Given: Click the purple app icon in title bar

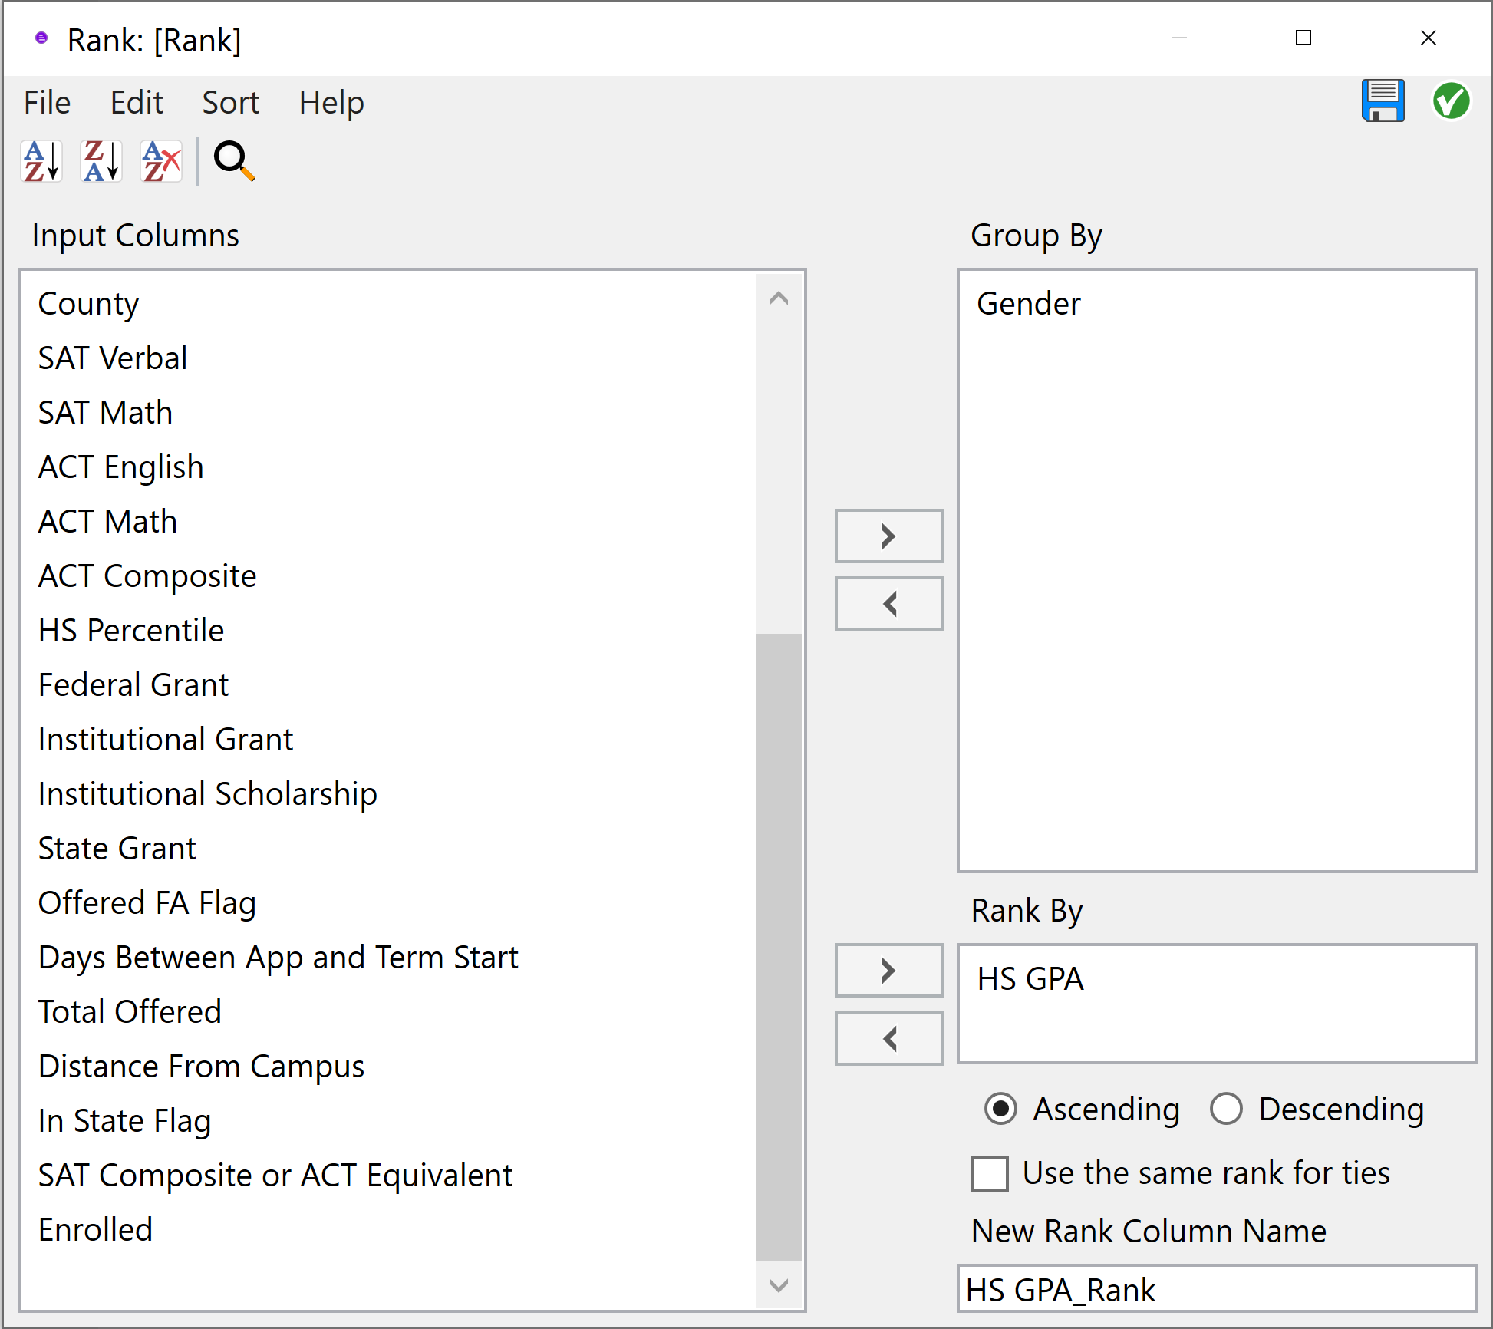Looking at the screenshot, I should pos(41,38).
